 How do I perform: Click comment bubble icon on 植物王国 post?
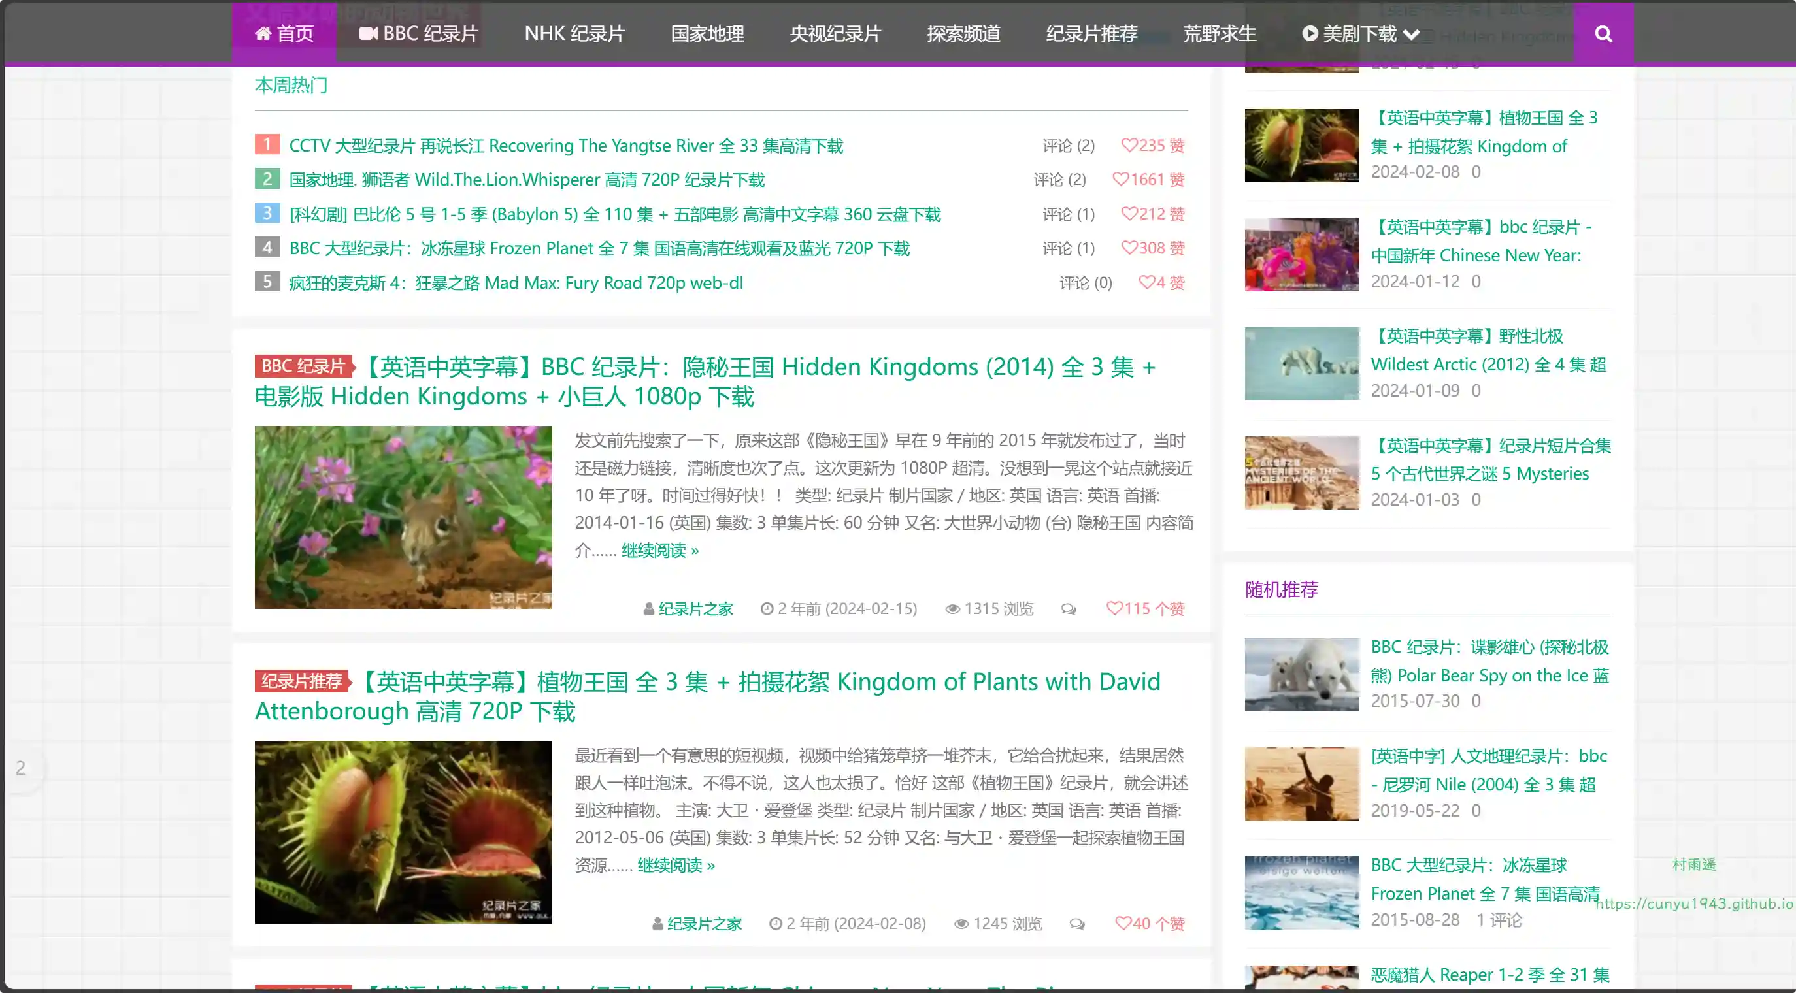click(1077, 924)
